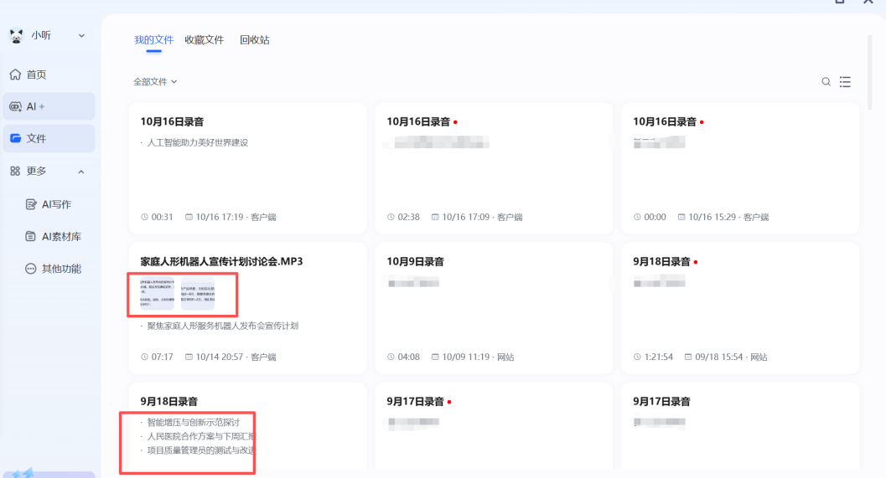Viewport: 886px width, 478px height.
Task: Open the 小听 account dropdown arrow
Action: click(x=81, y=35)
